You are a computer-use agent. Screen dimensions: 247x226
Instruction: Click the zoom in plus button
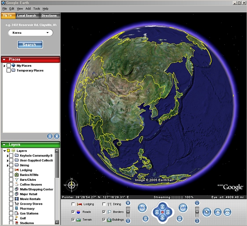click(x=128, y=203)
